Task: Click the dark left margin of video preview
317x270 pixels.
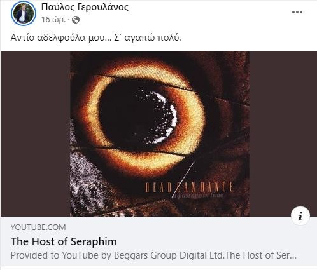Action: click(x=36, y=133)
